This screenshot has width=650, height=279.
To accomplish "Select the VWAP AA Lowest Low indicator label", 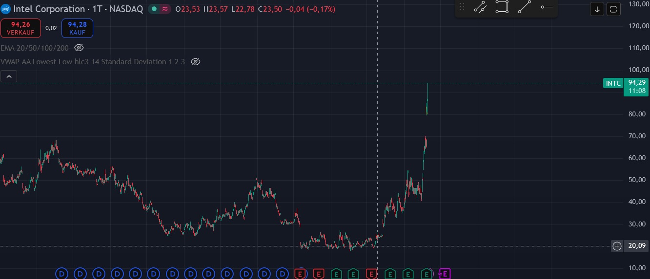I will coord(93,62).
